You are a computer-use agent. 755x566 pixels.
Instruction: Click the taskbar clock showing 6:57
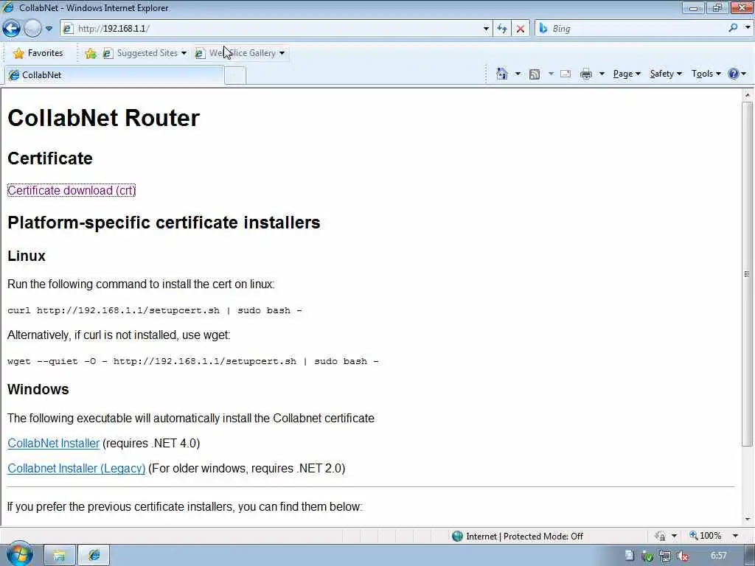(x=719, y=556)
